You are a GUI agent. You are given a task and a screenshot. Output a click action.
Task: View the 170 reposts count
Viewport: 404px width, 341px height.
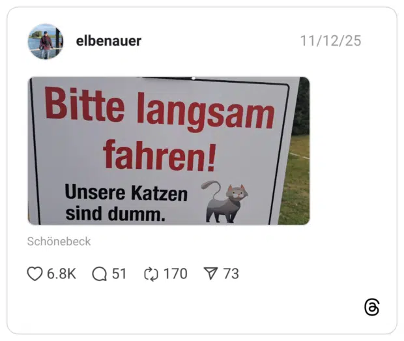175,274
